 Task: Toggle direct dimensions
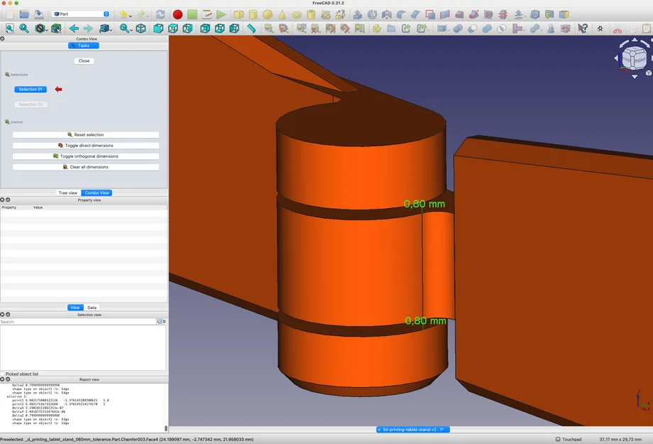pyautogui.click(x=86, y=146)
